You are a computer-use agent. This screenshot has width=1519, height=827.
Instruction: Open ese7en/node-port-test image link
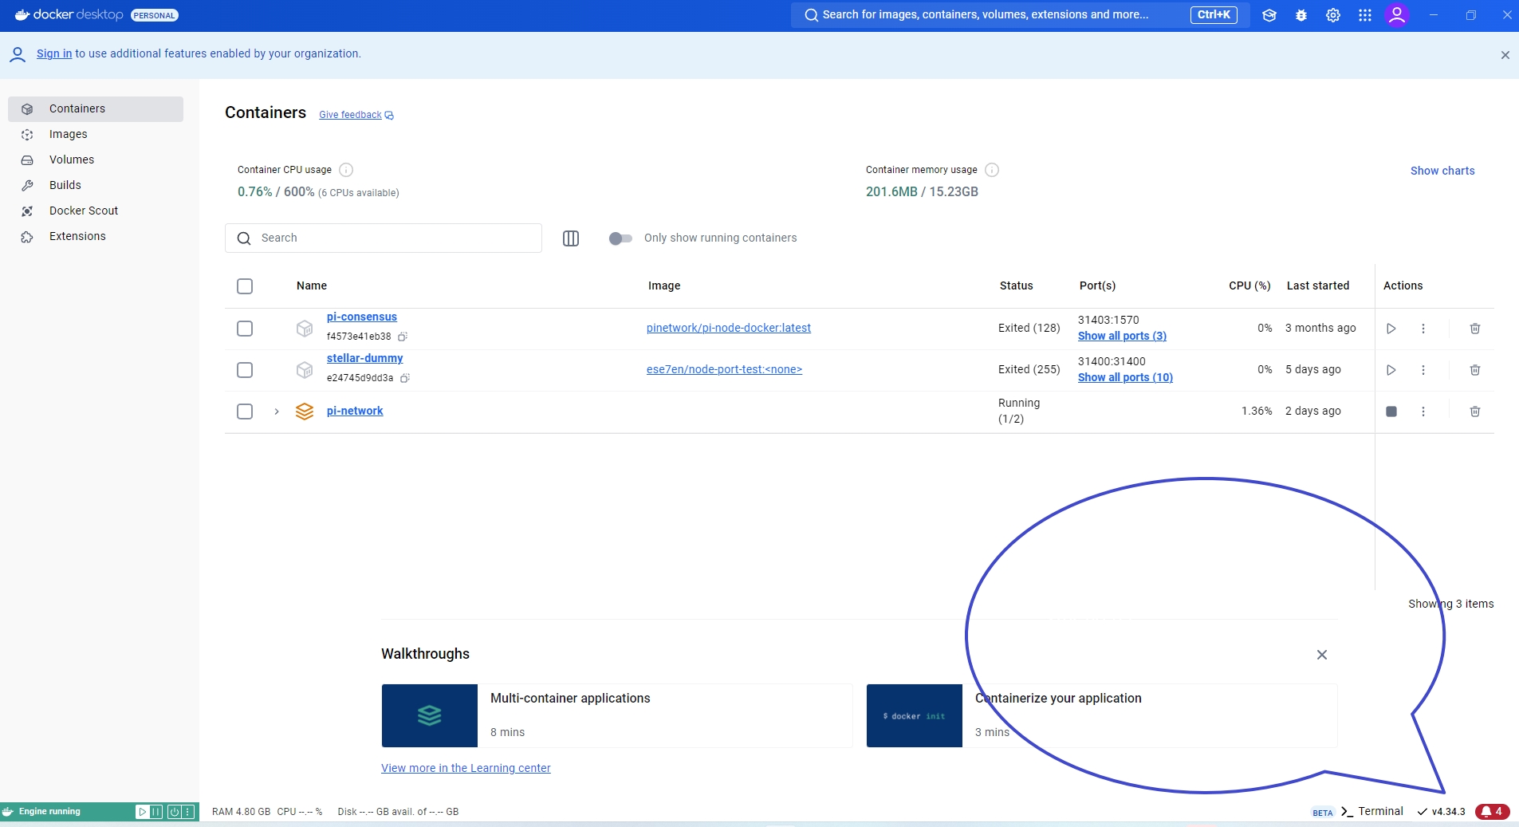tap(724, 369)
